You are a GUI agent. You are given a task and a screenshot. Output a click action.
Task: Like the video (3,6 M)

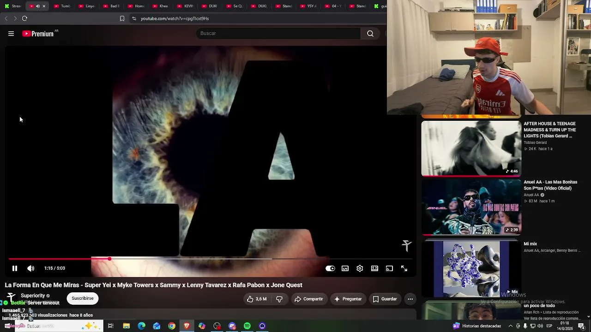coord(257,299)
